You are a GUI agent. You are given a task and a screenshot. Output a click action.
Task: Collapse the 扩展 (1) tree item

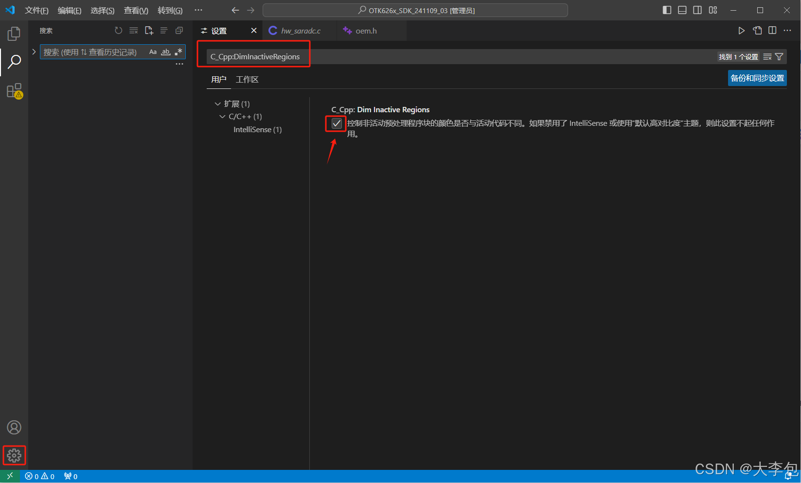(217, 103)
